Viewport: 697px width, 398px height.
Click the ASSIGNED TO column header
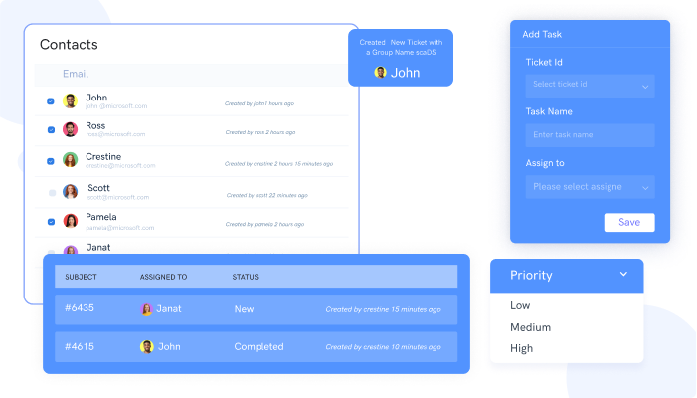tap(164, 277)
